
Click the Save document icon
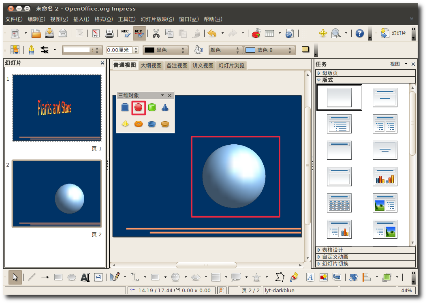pos(49,33)
